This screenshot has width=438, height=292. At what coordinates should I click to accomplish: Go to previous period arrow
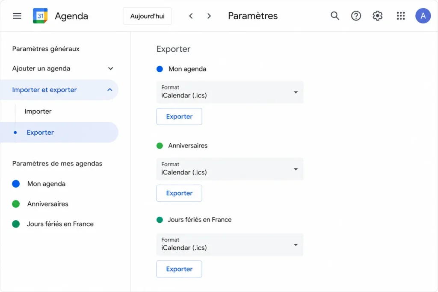coord(191,16)
